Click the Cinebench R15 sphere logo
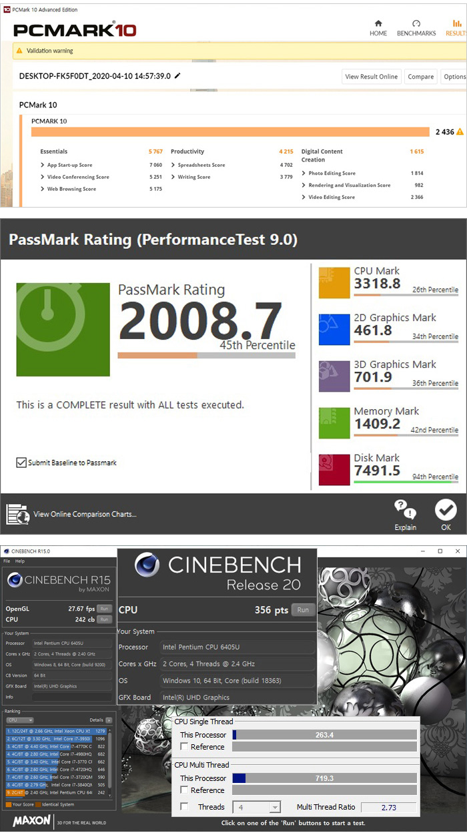Image resolution: width=467 pixels, height=833 pixels. coord(15,581)
